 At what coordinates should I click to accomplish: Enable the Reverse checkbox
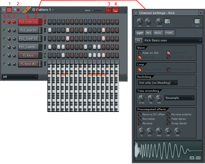point(140,123)
